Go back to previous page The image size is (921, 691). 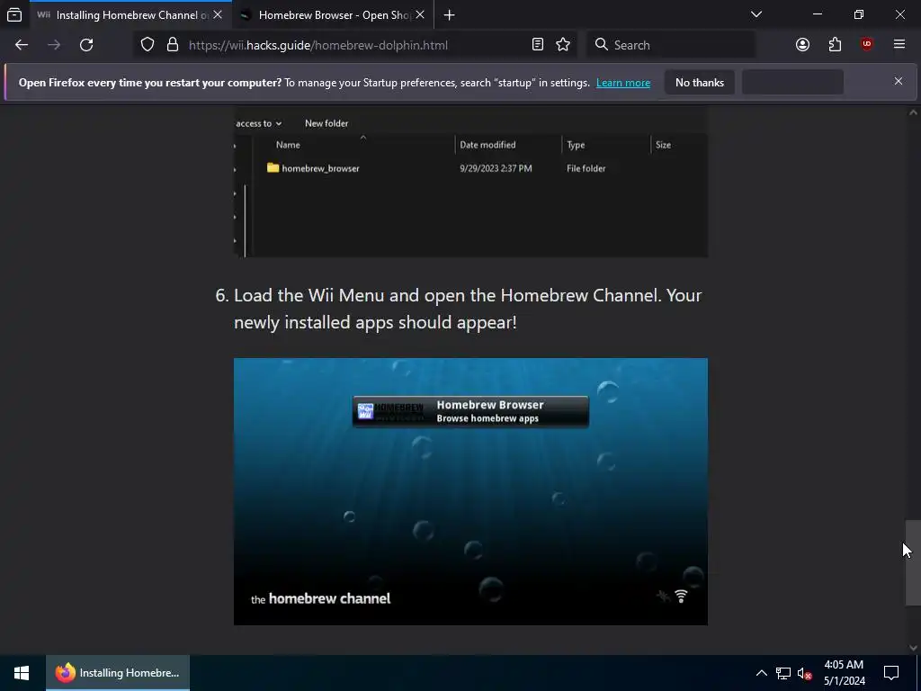[22, 45]
